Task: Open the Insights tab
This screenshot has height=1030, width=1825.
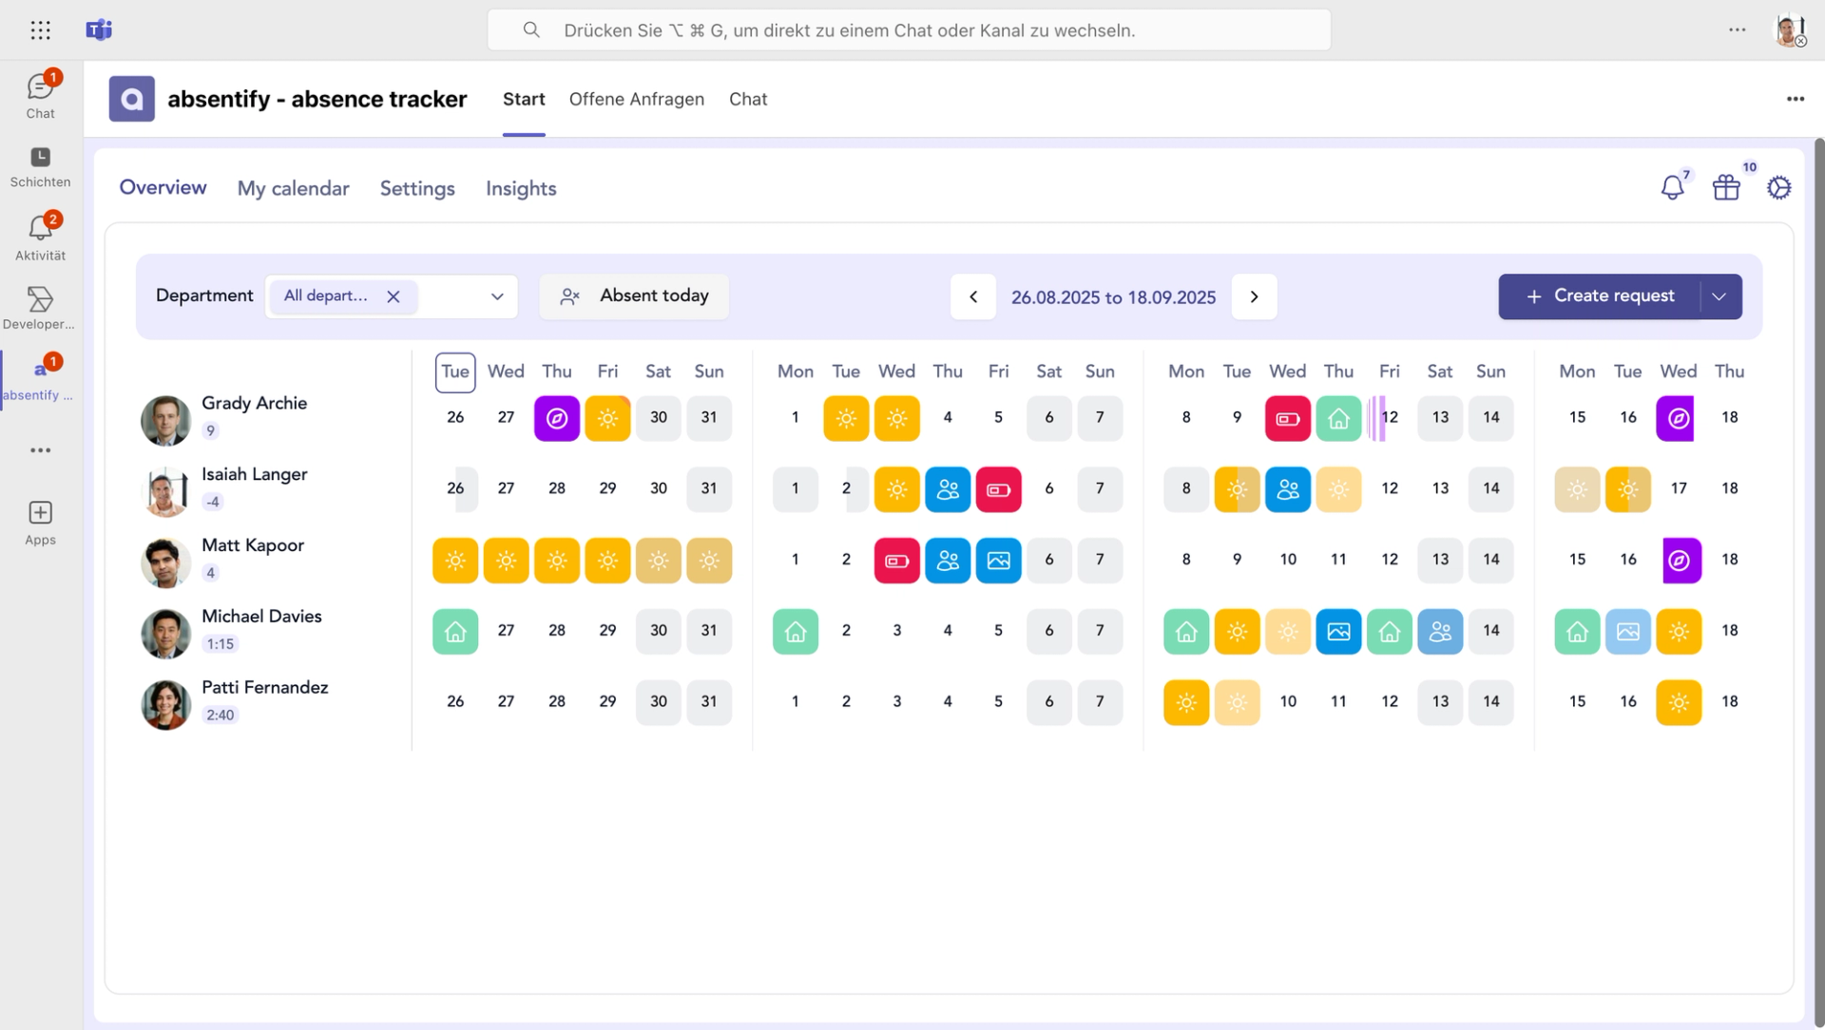Action: point(520,188)
